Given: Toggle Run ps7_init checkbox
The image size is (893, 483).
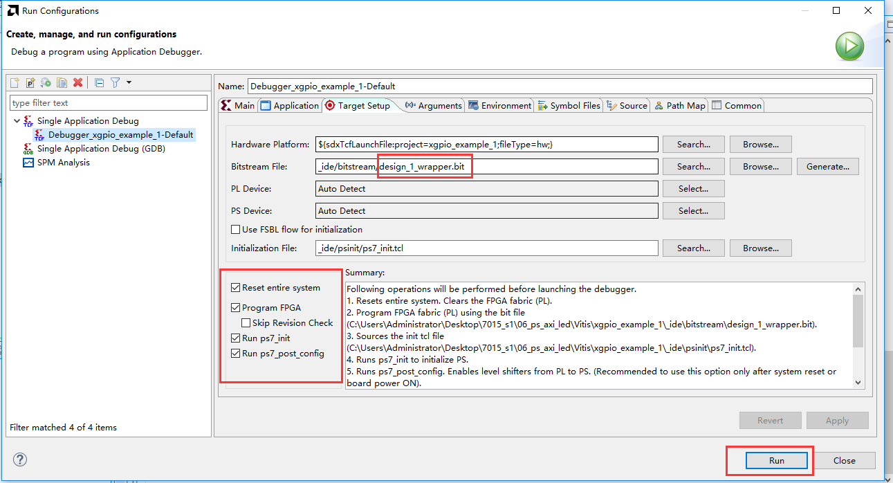Looking at the screenshot, I should click(x=236, y=338).
